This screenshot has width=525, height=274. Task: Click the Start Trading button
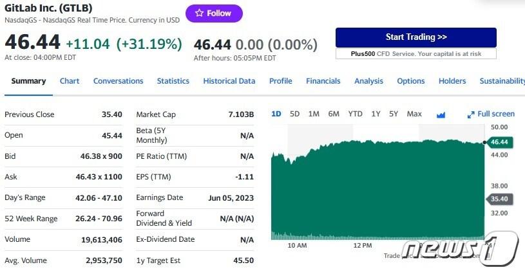click(415, 37)
